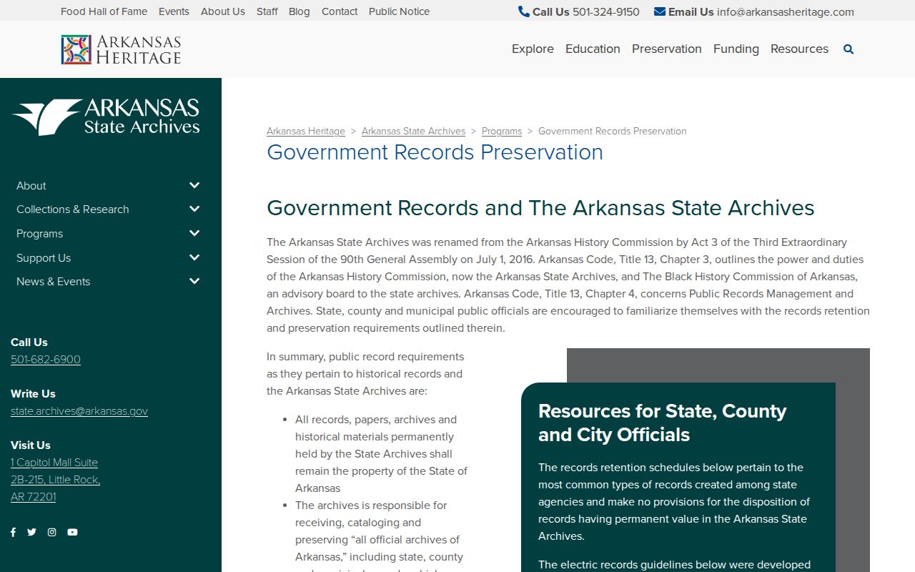Open the Funding menu

736,49
